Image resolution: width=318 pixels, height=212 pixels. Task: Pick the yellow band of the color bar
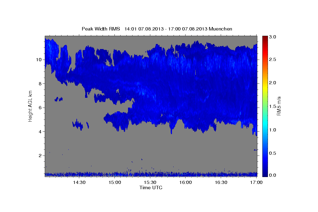265,87
